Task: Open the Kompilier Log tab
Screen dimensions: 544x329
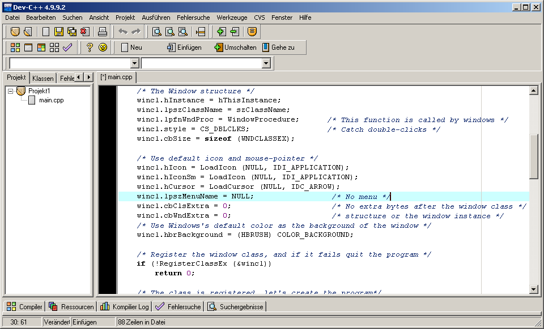Action: [125, 307]
